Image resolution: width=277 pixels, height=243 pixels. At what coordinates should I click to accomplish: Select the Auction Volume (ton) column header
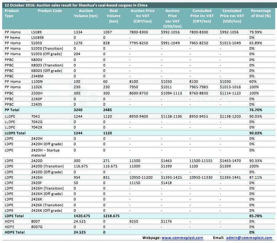click(86, 13)
